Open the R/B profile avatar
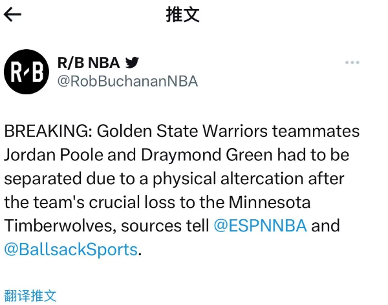This screenshot has height=305, width=388. tap(27, 72)
